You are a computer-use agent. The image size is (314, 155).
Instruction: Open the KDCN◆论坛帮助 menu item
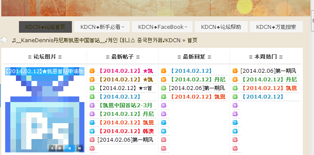tap(221, 27)
